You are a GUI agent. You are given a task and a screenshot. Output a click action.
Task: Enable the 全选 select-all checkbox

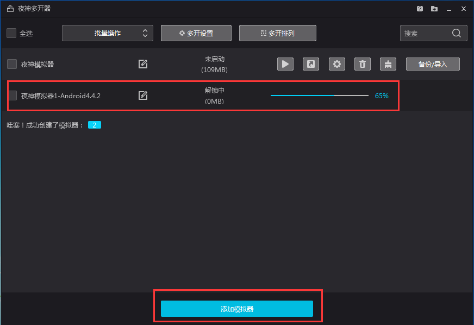tap(11, 33)
